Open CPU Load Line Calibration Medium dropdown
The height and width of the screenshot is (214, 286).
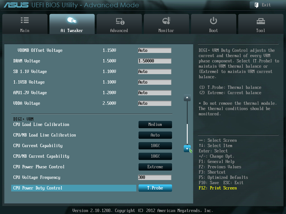click(155, 125)
